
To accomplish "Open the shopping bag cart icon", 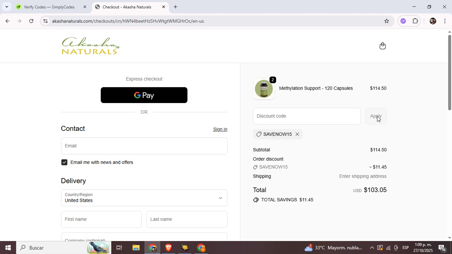I will tap(382, 46).
